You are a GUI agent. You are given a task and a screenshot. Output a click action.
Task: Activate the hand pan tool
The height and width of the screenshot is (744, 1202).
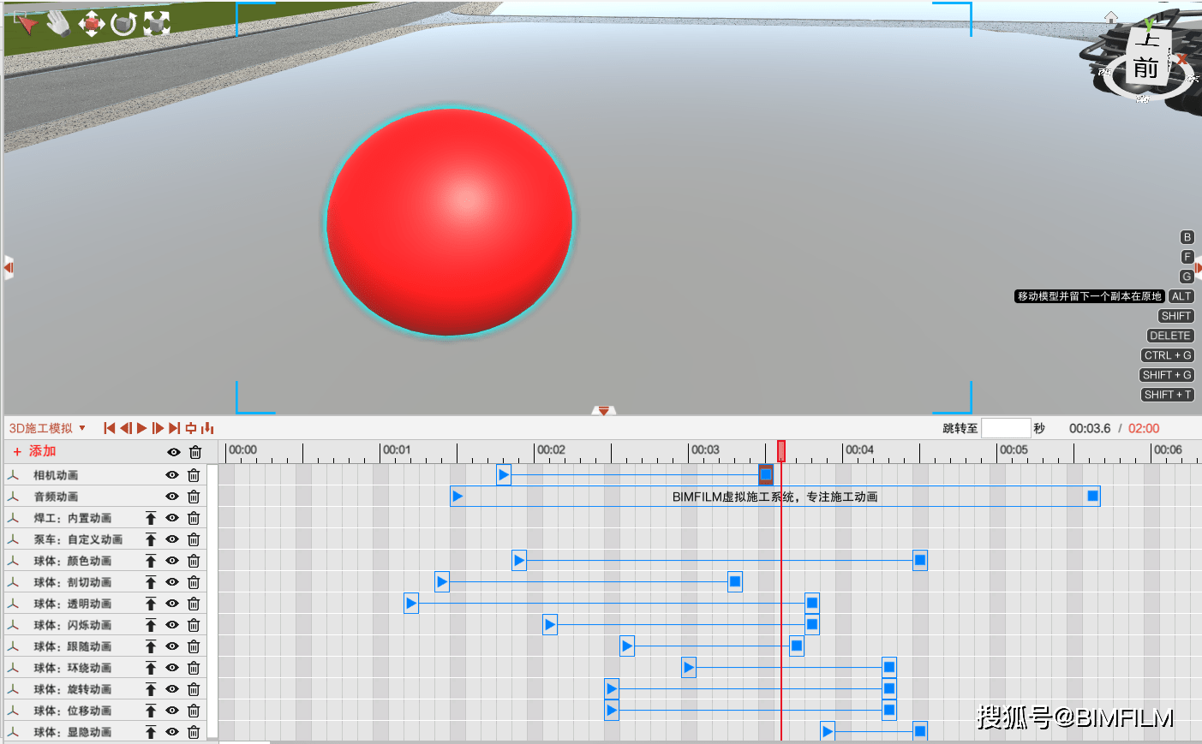click(x=58, y=23)
